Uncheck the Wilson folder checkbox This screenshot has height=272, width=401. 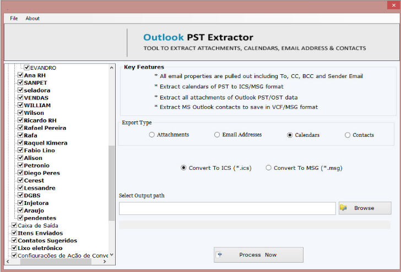[20, 113]
